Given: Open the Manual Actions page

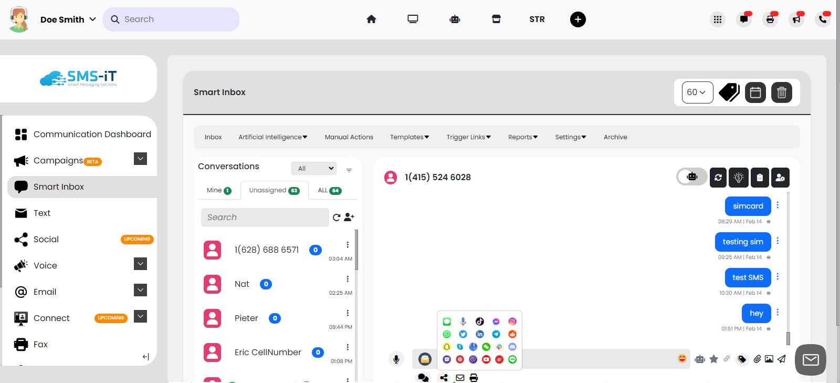Looking at the screenshot, I should pos(349,137).
